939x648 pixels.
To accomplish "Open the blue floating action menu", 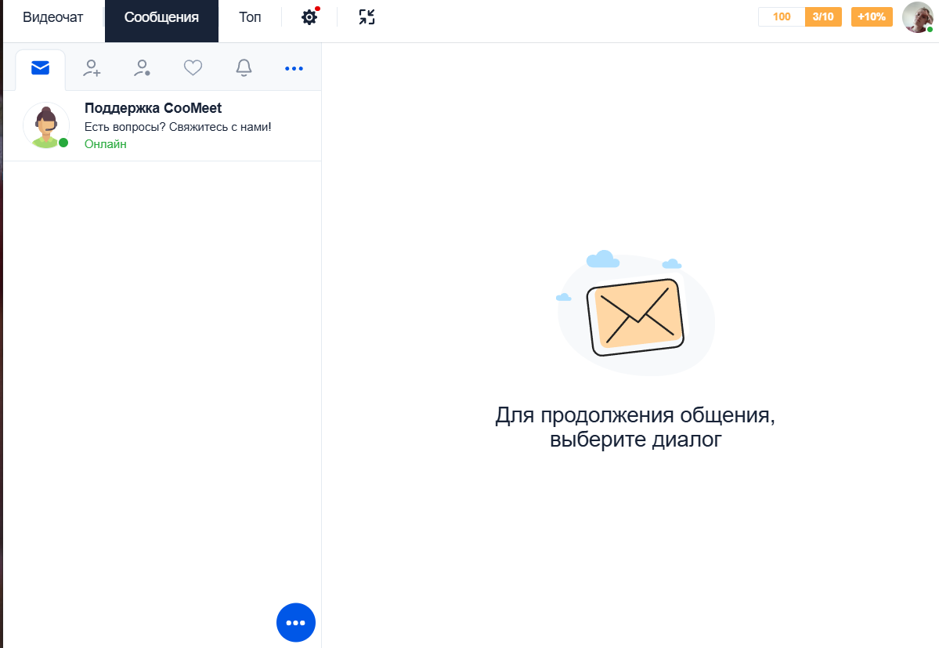I will click(x=295, y=622).
